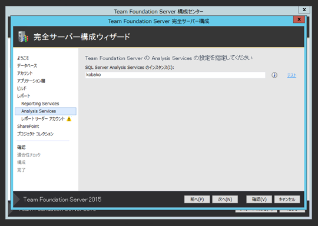Image resolution: width=318 pixels, height=226 pixels.
Task: Open the プロジェクト コレクション step
Action: (x=35, y=134)
